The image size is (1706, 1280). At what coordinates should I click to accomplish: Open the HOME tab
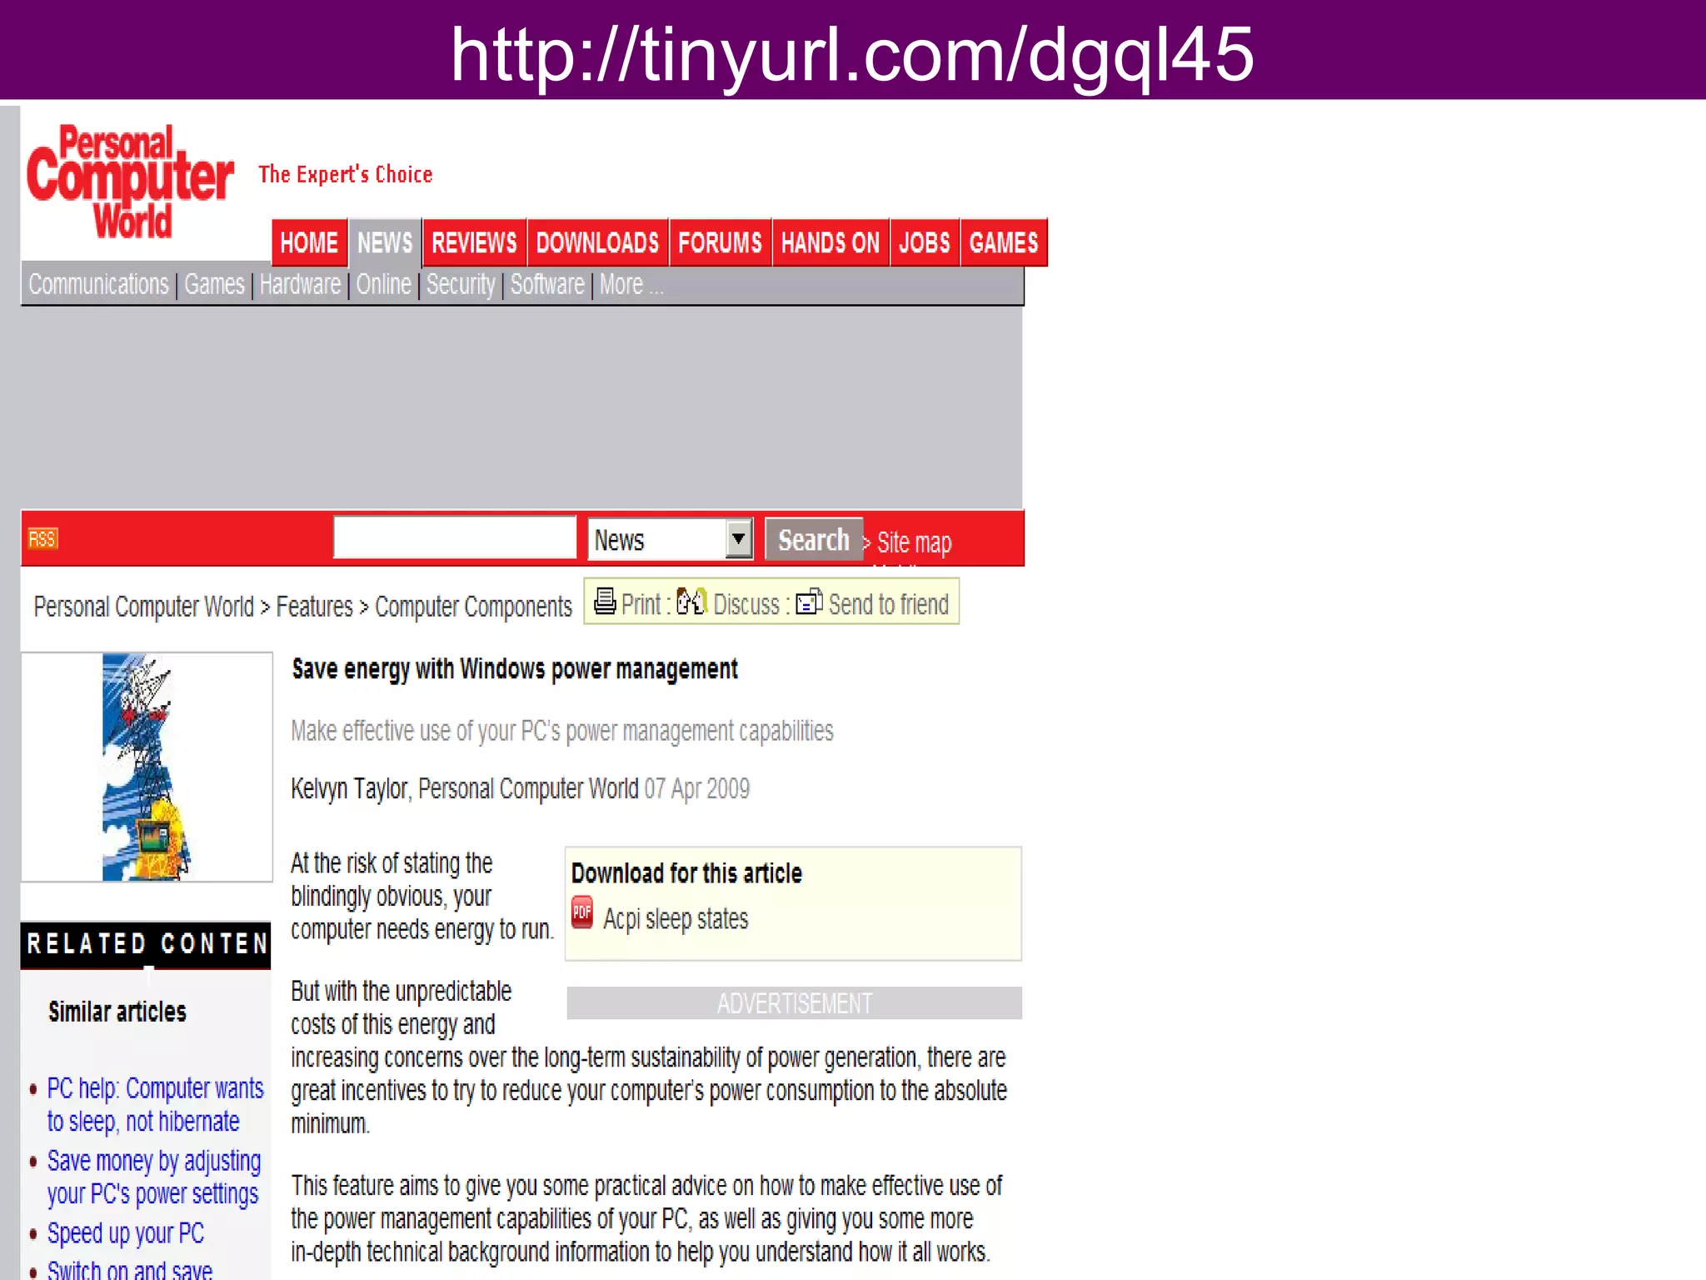point(309,242)
